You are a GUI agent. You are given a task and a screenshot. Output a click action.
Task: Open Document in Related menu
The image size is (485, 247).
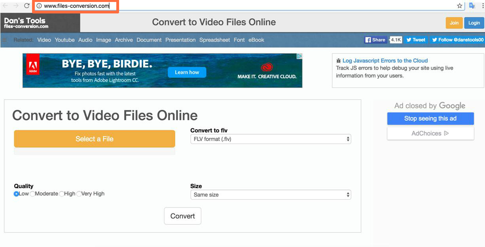click(149, 40)
